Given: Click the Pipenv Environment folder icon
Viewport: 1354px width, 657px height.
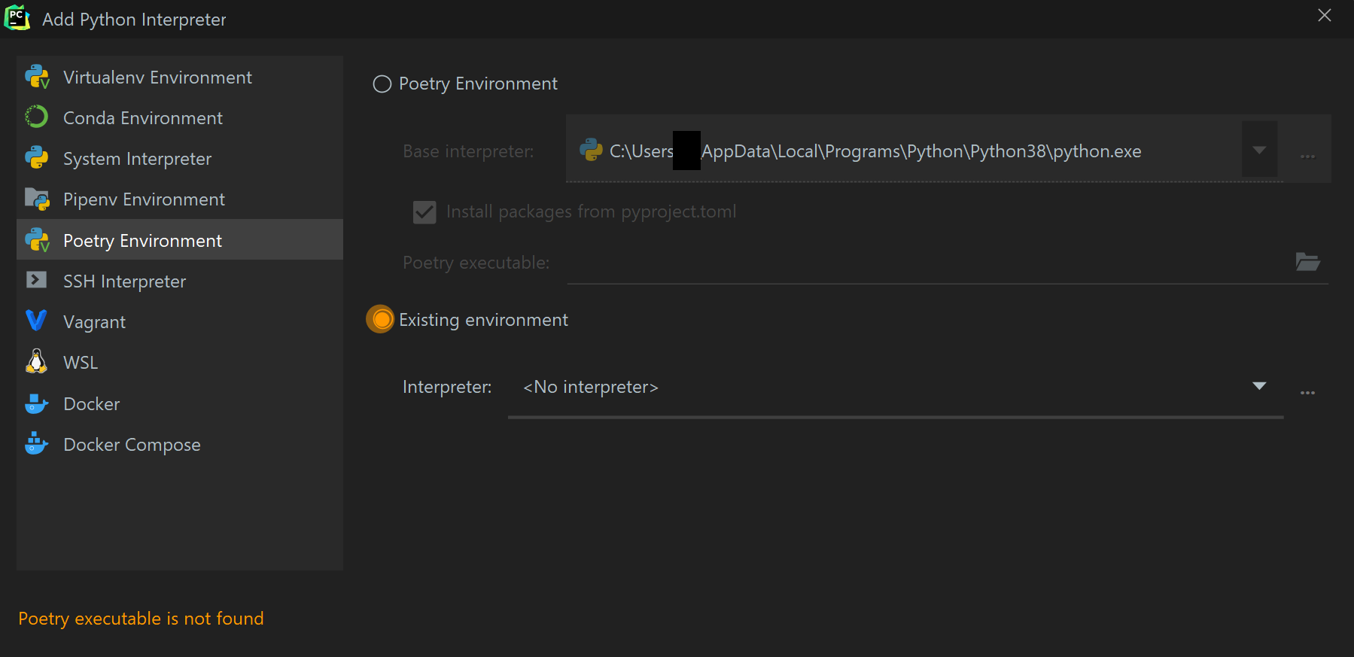Looking at the screenshot, I should coord(37,199).
